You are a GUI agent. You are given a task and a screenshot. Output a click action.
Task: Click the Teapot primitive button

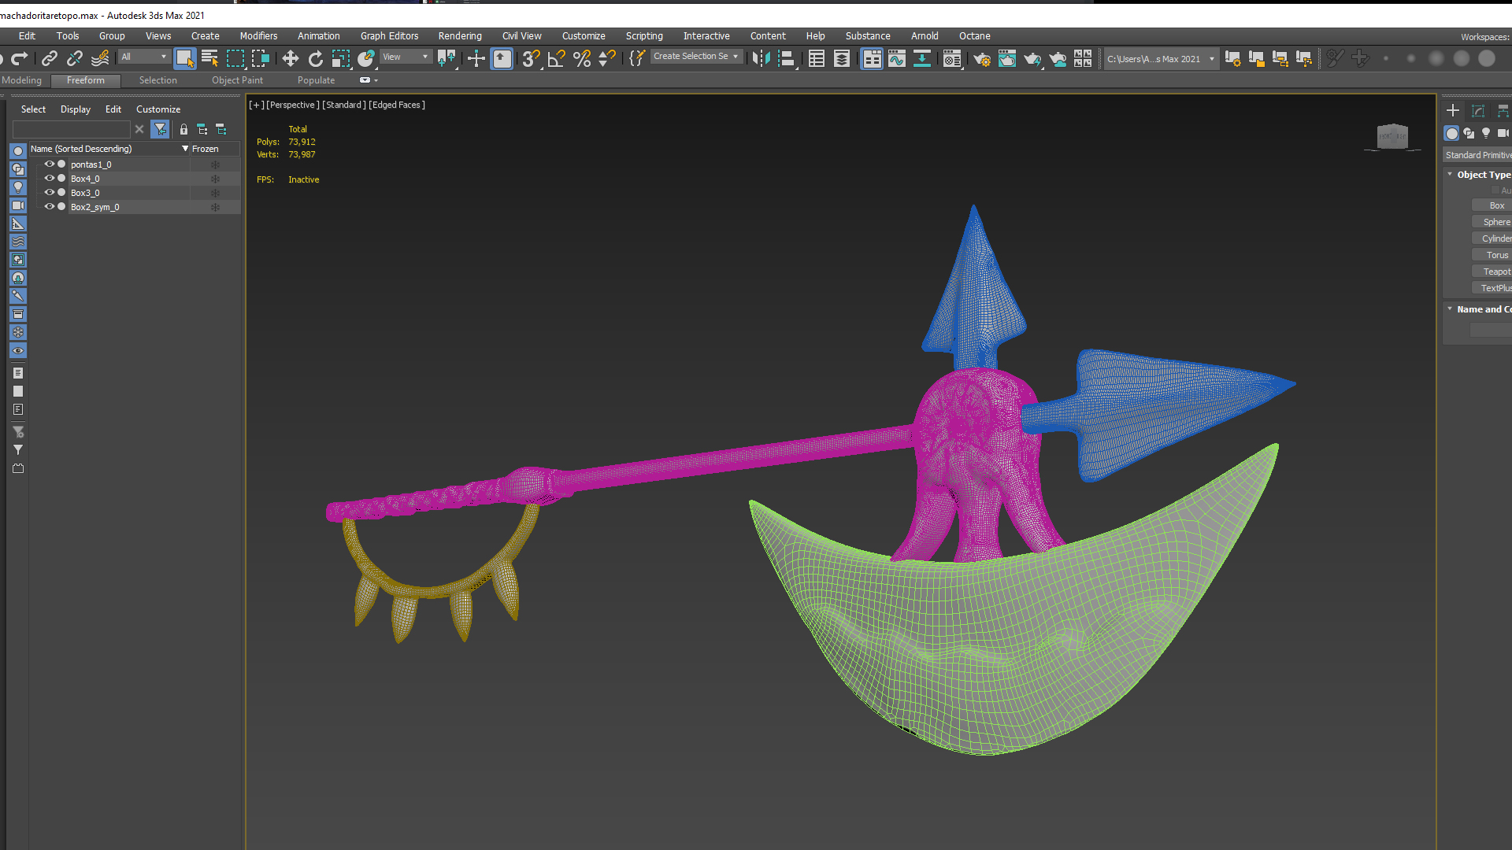[1492, 272]
